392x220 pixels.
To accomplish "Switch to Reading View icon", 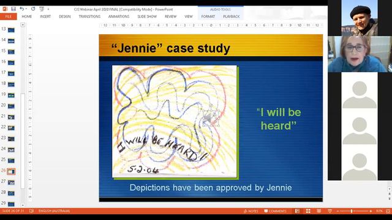I will click(x=319, y=211).
